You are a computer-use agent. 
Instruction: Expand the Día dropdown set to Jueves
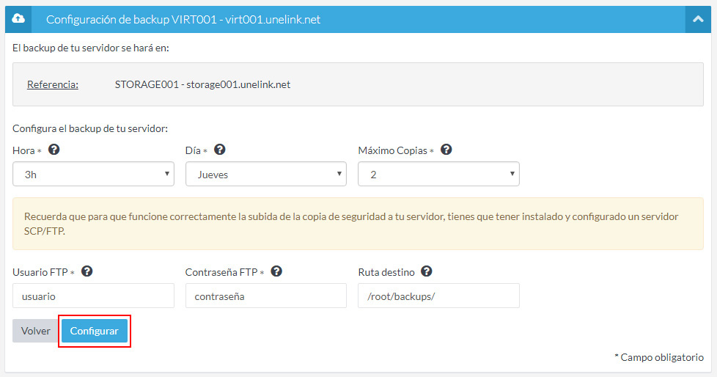(x=265, y=175)
